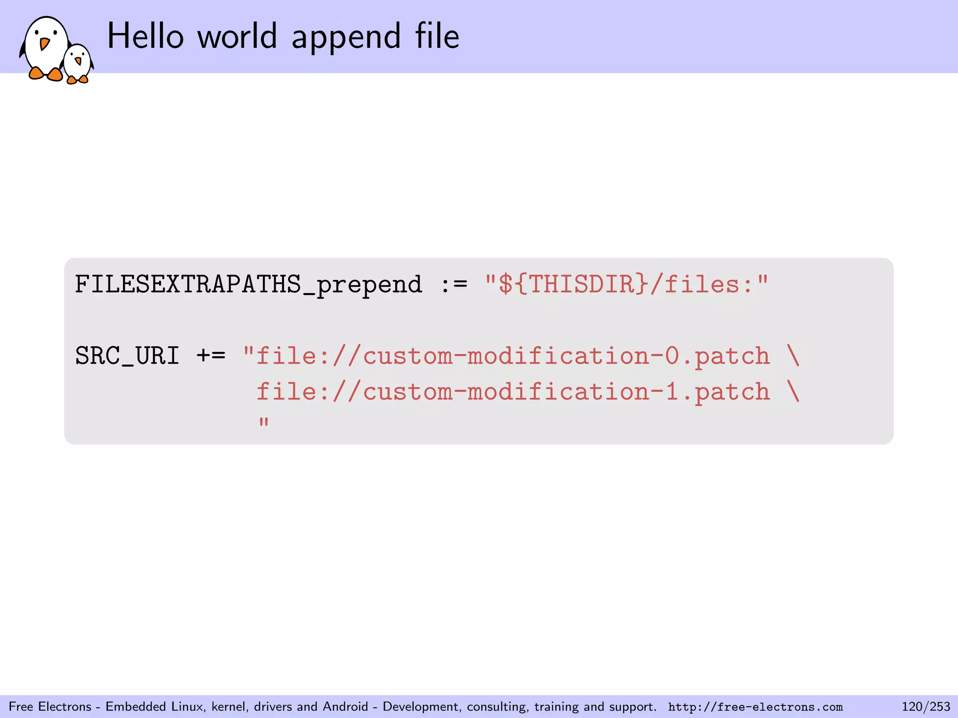Click the 120/253 page number
The image size is (958, 718).
(x=926, y=707)
